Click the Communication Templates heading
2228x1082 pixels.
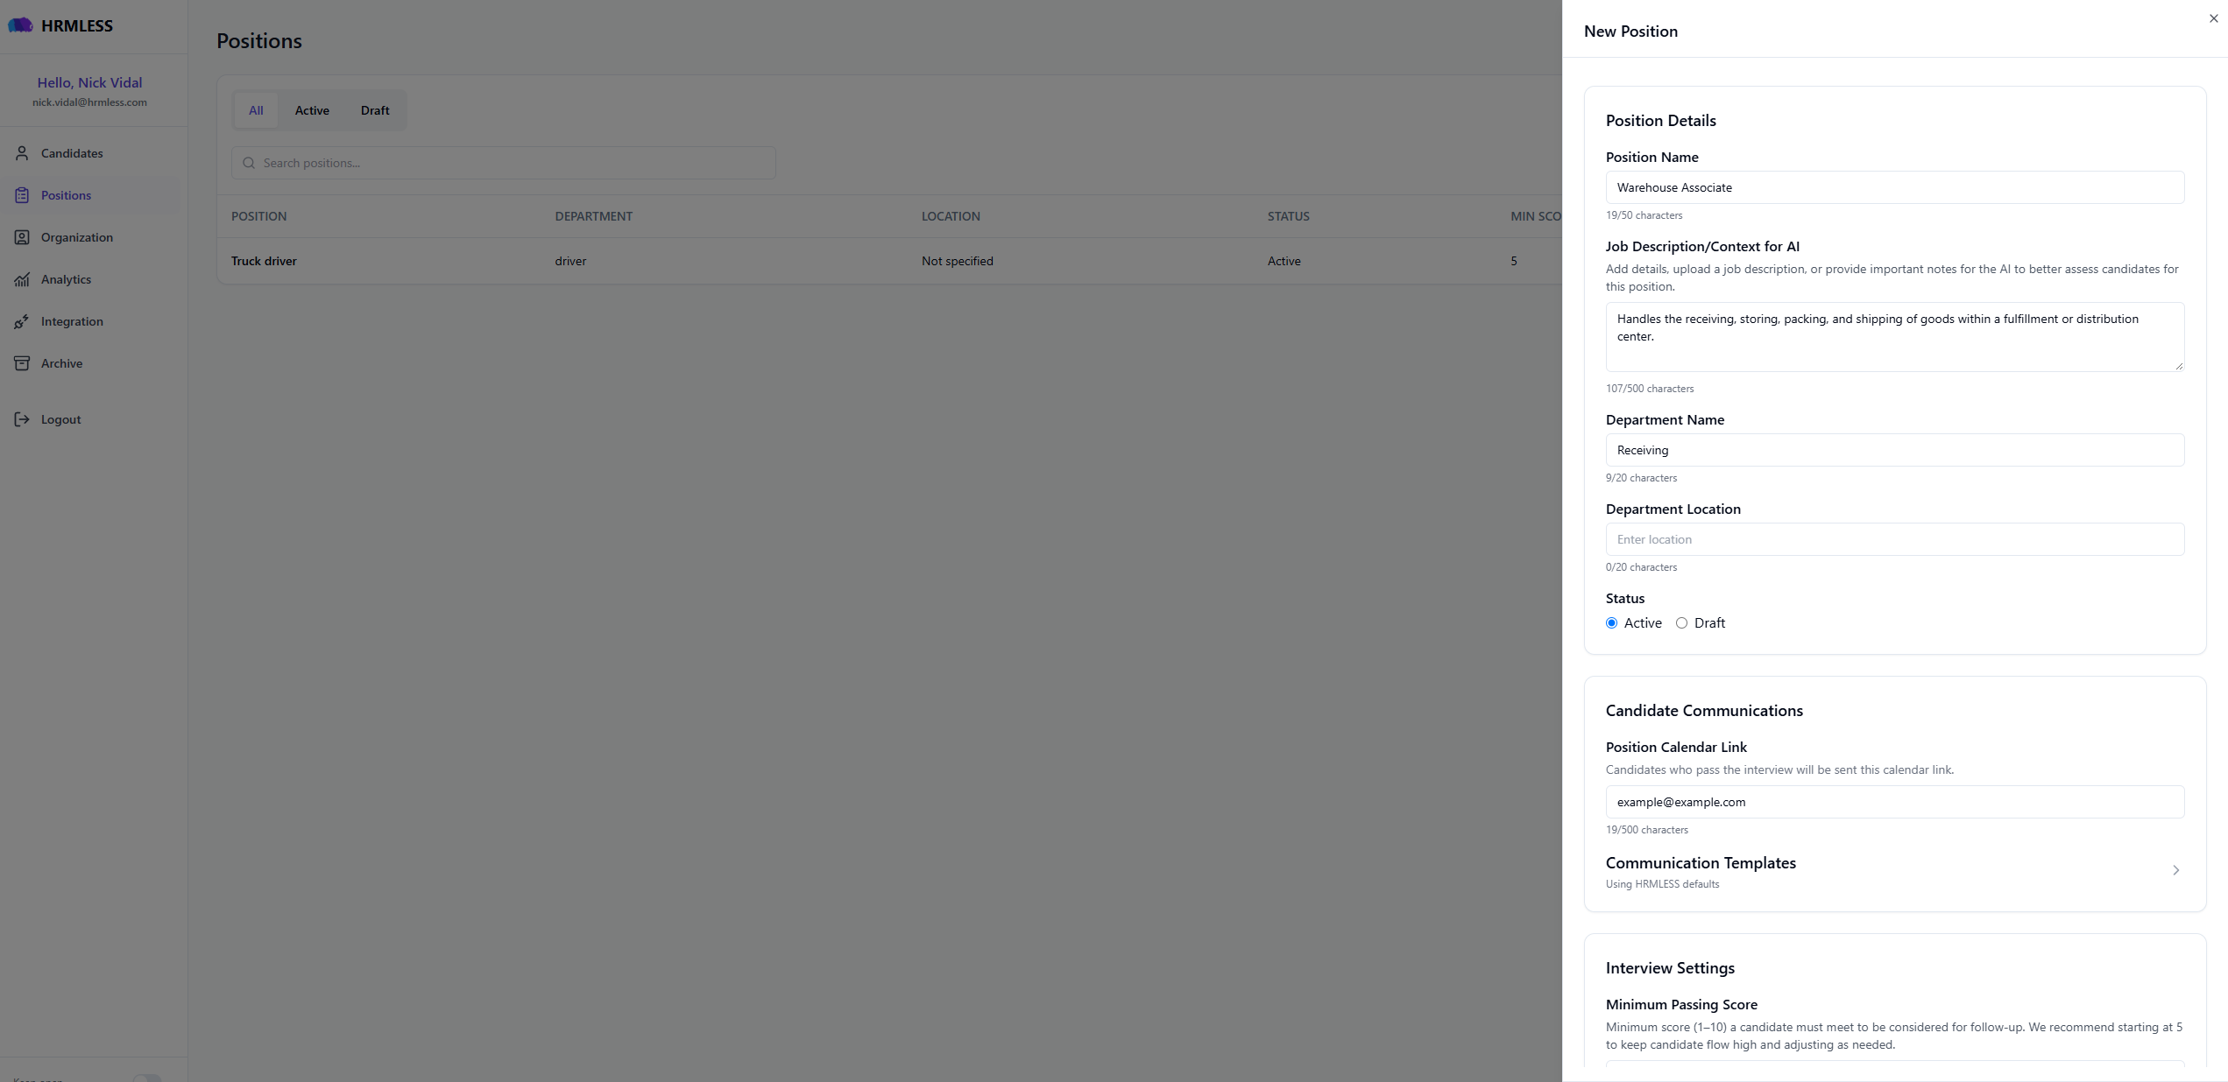(x=1701, y=863)
